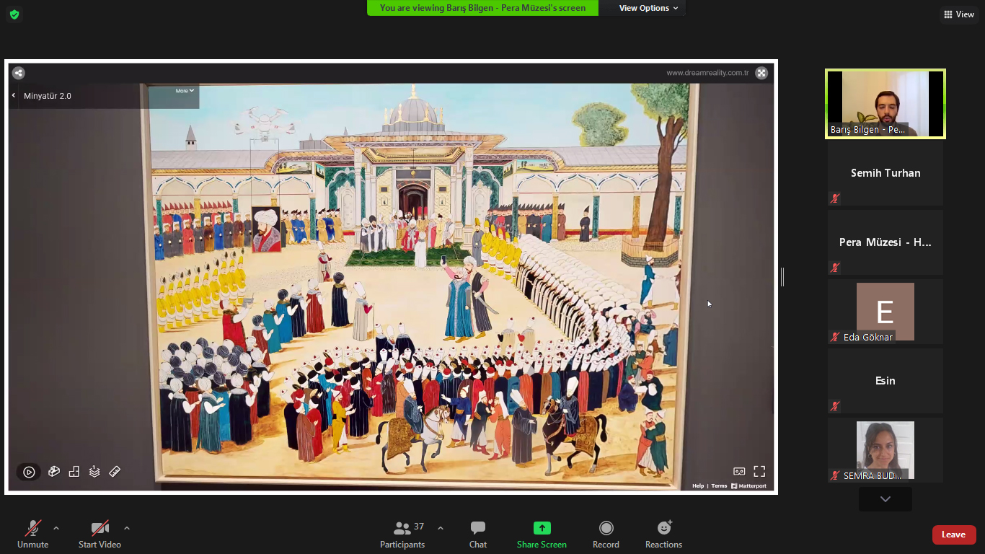Open the Participants panel
The width and height of the screenshot is (985, 554).
(x=403, y=535)
